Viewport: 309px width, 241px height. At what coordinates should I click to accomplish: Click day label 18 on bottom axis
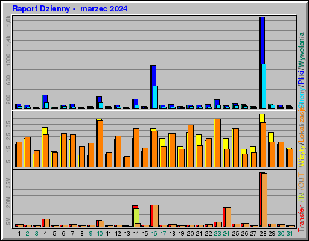point(173,234)
